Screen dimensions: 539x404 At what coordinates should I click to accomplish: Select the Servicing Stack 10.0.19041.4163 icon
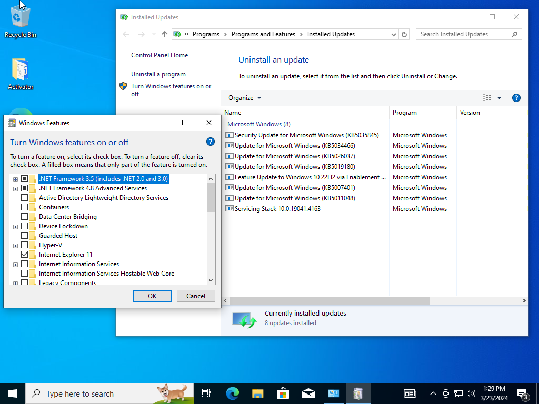[x=229, y=208]
